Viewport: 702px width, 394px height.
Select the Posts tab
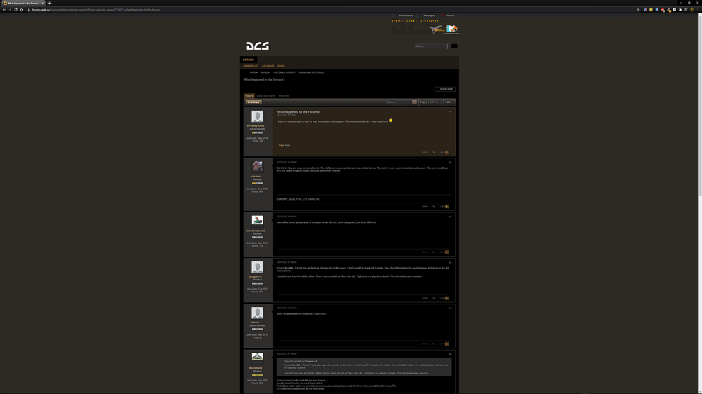pyautogui.click(x=249, y=96)
